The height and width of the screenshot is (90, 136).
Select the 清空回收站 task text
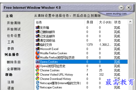(x=47, y=40)
